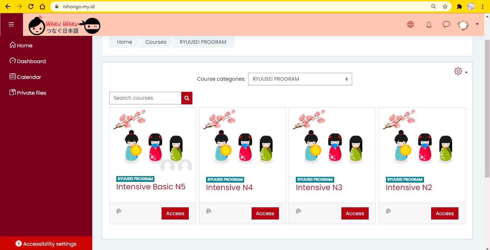Click RYUUSEI PROGRAM tag on Intensive Basic N5
The width and height of the screenshot is (490, 250).
click(135, 179)
